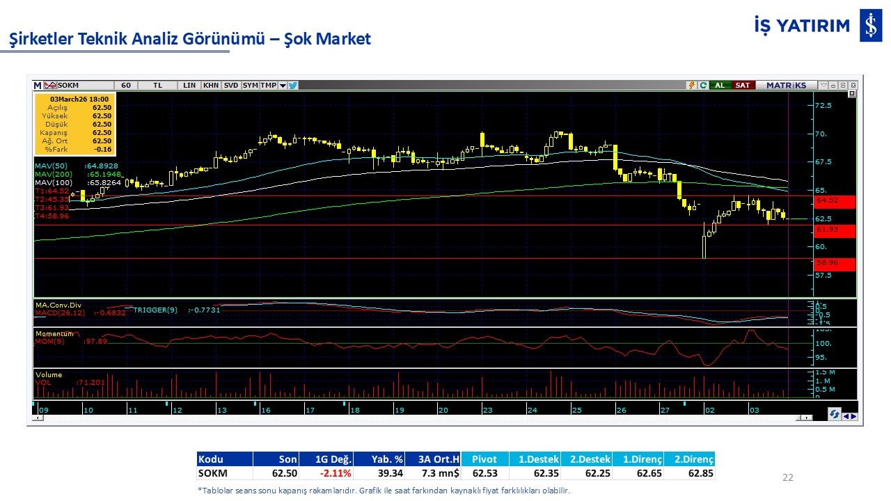891x501 pixels.
Task: Open the 60 period selector
Action: tap(126, 85)
